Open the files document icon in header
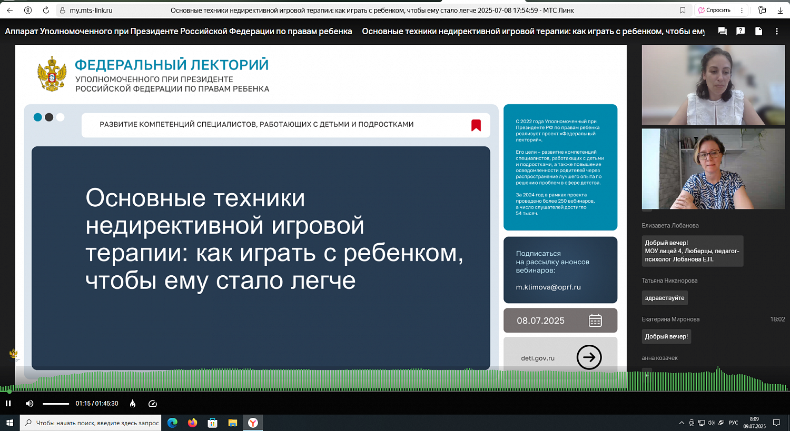 point(758,32)
